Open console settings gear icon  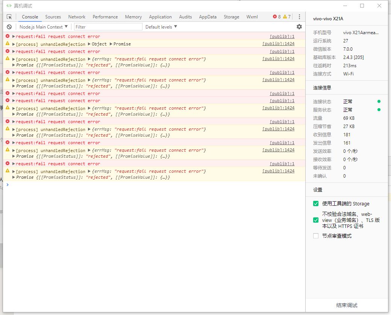pos(299,27)
